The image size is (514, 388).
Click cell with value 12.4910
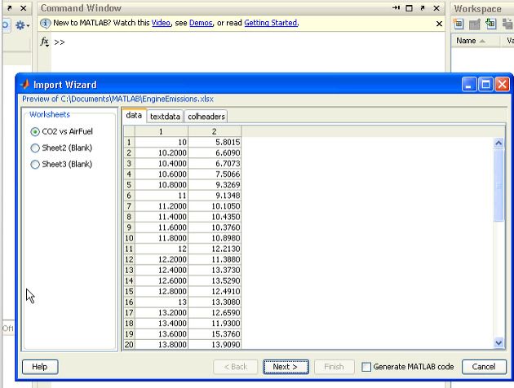click(x=215, y=291)
